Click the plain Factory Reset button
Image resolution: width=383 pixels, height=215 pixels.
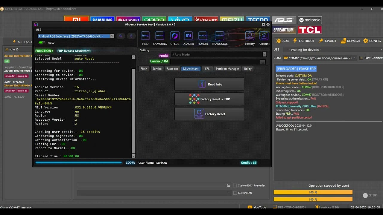pyautogui.click(x=209, y=114)
